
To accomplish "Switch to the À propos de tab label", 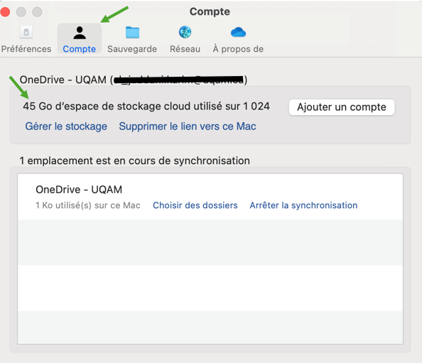I will click(238, 49).
